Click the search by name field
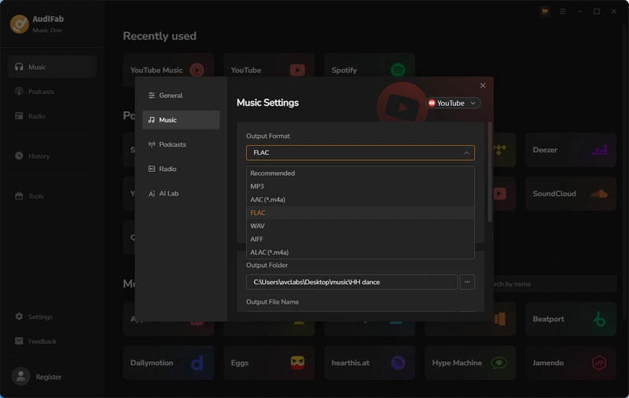Viewport: 629px width, 398px height. [555, 284]
